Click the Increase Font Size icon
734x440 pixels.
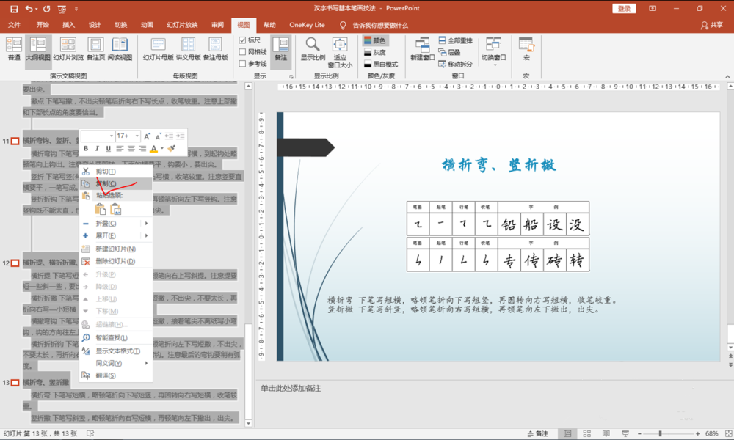pos(148,136)
